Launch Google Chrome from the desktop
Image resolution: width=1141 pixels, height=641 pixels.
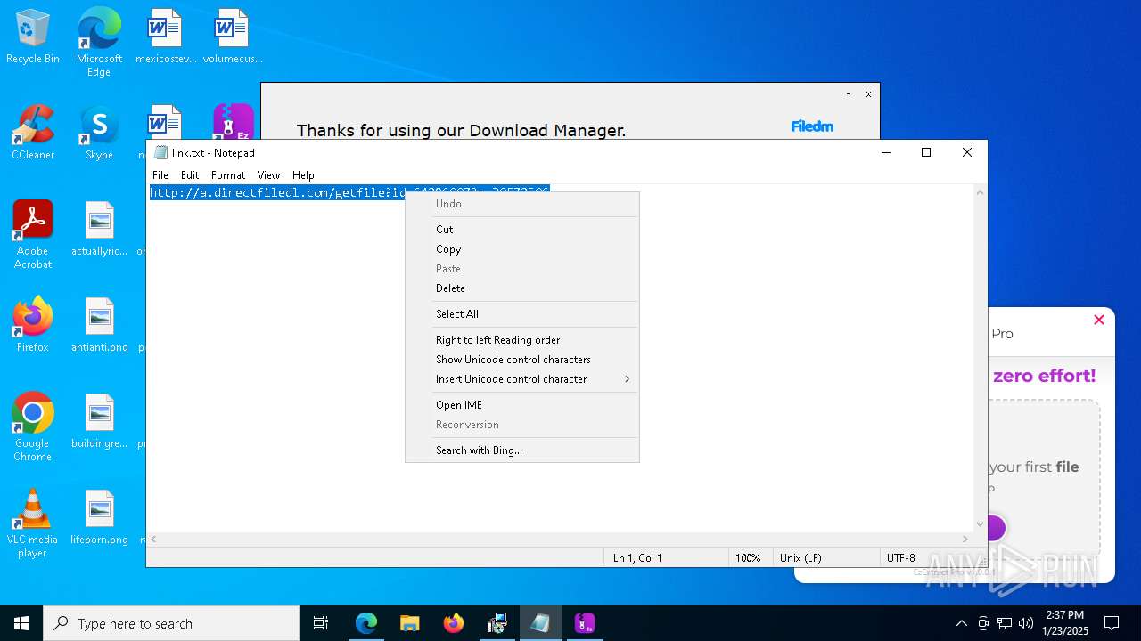coord(33,426)
